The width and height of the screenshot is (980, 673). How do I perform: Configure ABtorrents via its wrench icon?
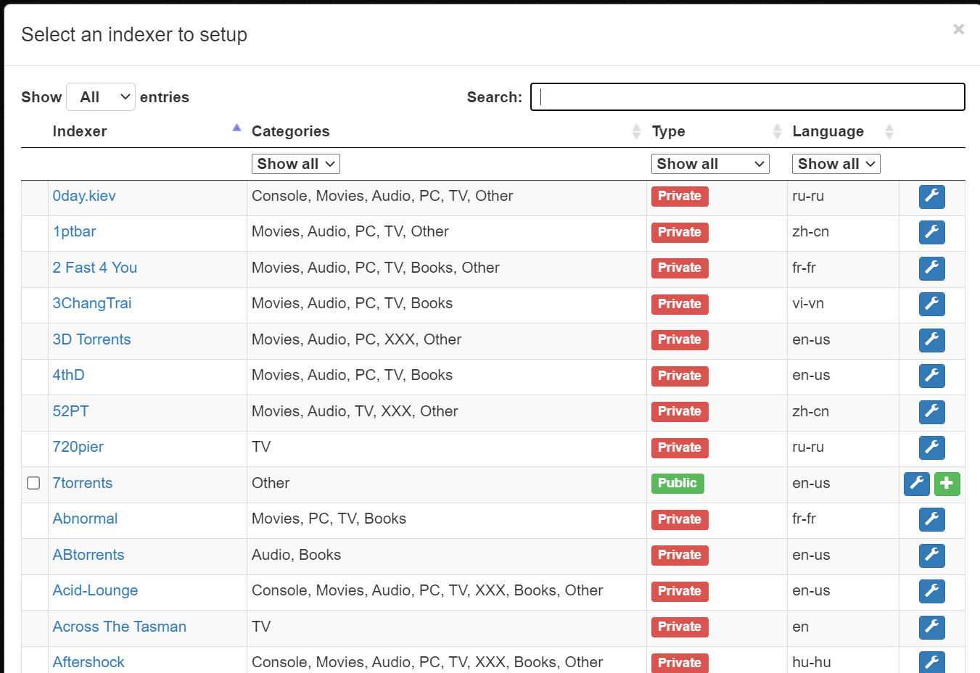(931, 556)
